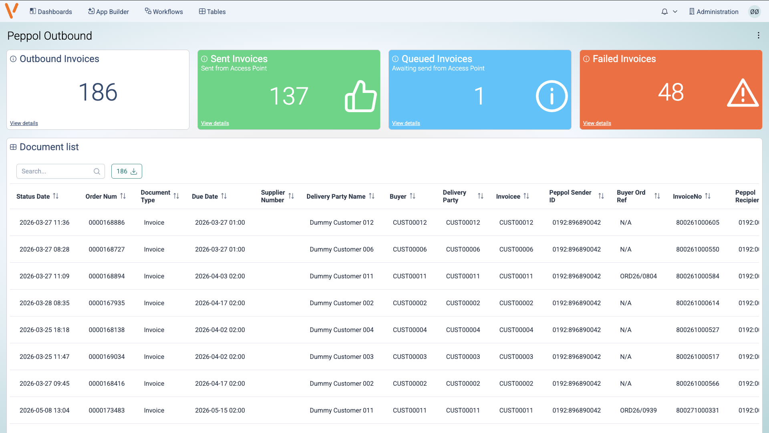Image resolution: width=769 pixels, height=433 pixels.
Task: Click the table icon beside Document list
Action: (13, 147)
